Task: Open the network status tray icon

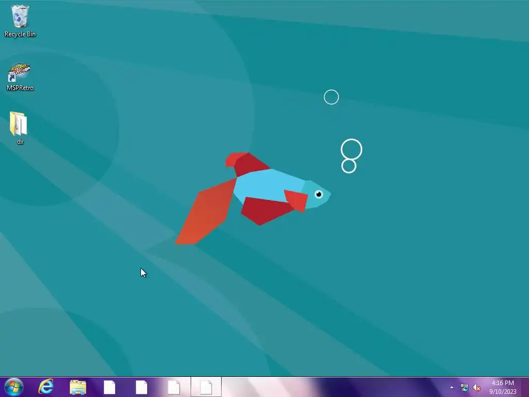Action: [464, 388]
